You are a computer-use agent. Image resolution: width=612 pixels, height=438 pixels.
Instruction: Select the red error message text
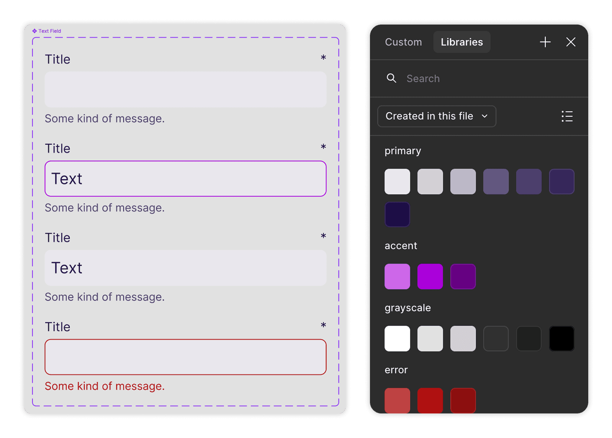tap(105, 386)
